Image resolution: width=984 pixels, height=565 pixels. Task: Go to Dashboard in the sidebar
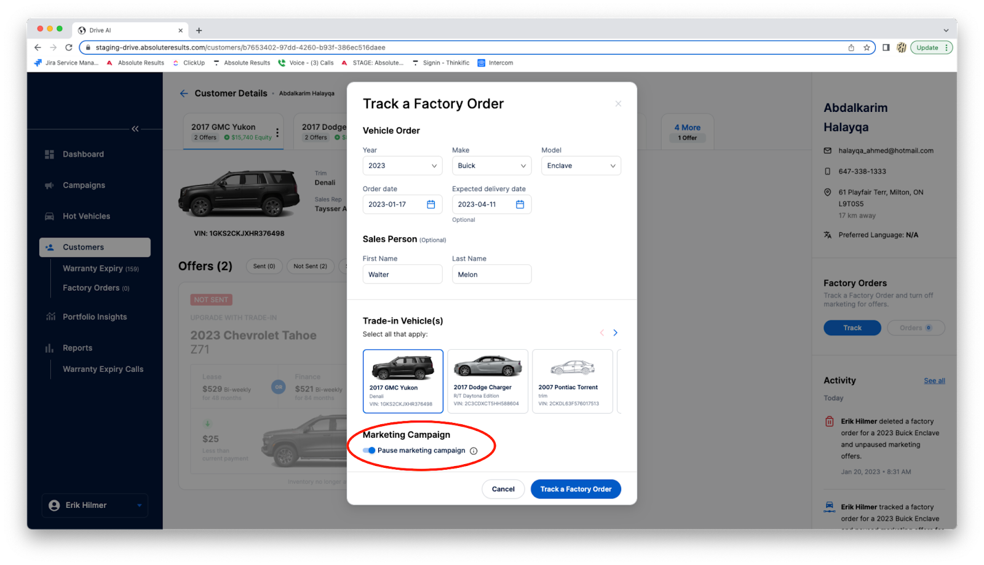click(x=83, y=154)
